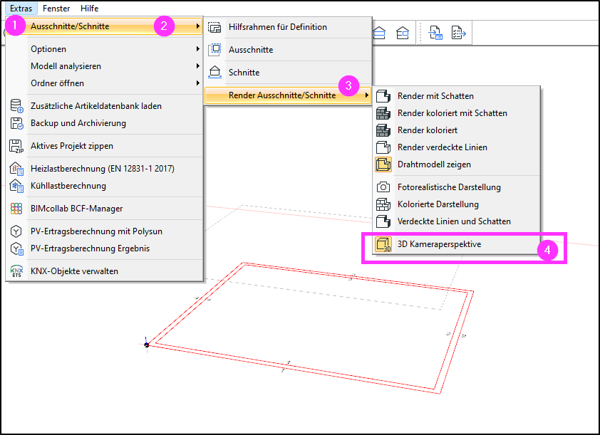Click the 3D Kameraperspektive cube icon
This screenshot has width=600, height=435.
(x=383, y=244)
